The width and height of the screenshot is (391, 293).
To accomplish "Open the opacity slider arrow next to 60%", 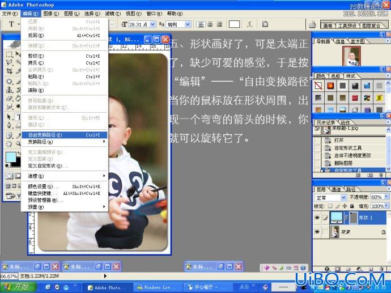I will point(386,197).
